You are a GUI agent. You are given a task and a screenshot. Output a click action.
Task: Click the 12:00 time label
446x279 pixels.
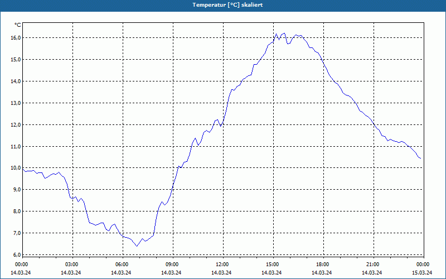click(x=222, y=264)
